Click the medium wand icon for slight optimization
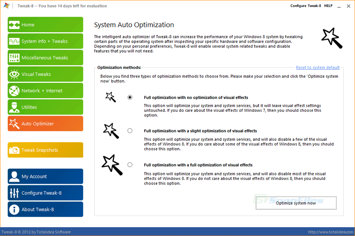This screenshot has height=236, width=355. coord(111,131)
